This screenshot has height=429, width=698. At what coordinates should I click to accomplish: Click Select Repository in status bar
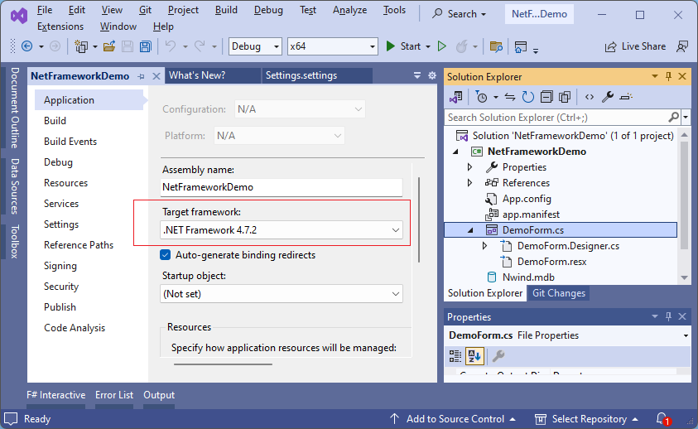[x=587, y=419]
